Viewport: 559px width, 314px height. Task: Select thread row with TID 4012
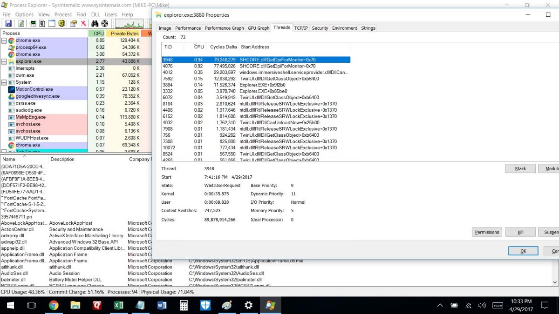[256, 73]
